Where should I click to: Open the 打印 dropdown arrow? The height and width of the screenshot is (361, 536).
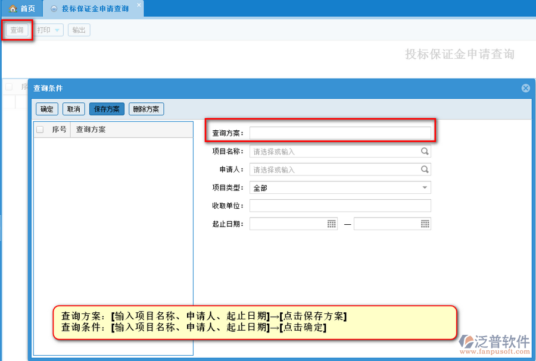pos(57,30)
